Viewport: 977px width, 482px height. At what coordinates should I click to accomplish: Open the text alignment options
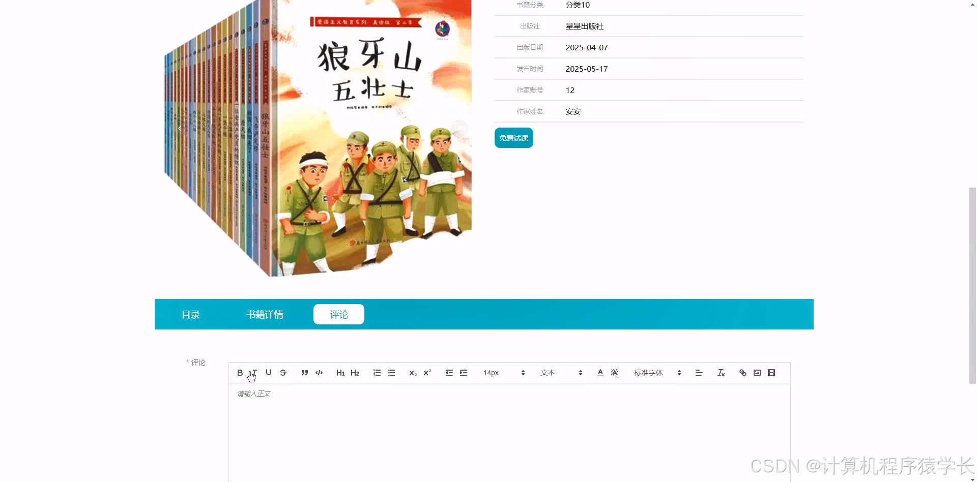coord(699,373)
